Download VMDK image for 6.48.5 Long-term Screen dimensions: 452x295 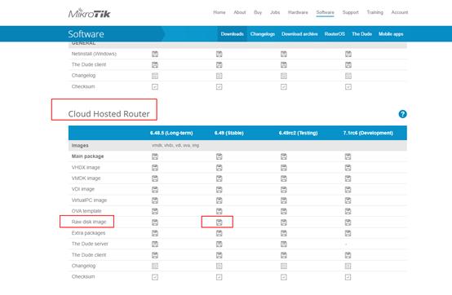pyautogui.click(x=155, y=178)
